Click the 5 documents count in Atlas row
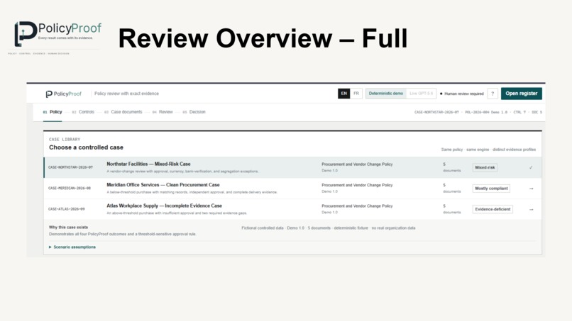The image size is (572, 321). tap(451, 209)
